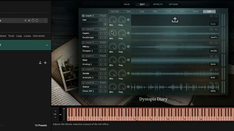Viewport: 234px width, 131px height.
Task: Click the Fixed button for Layer 6
Action: [x=103, y=83]
